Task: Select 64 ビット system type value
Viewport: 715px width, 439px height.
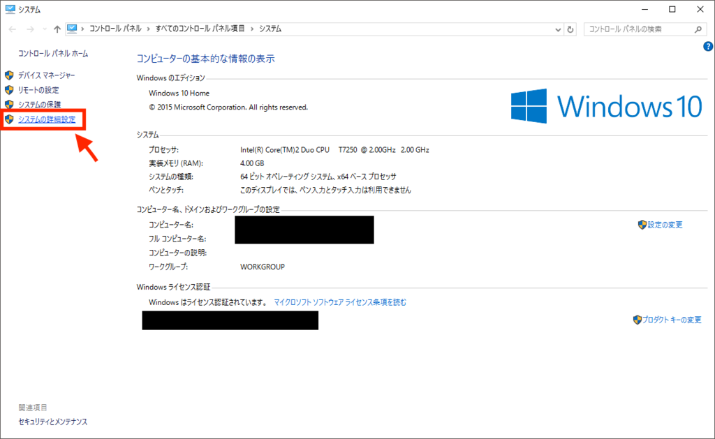Action: tap(318, 177)
